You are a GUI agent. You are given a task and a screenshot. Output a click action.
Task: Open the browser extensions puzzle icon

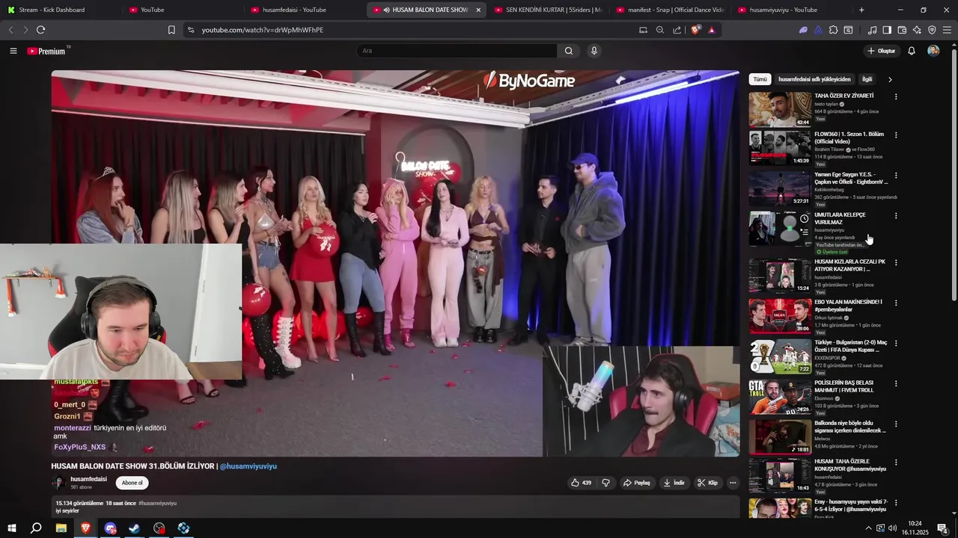(x=833, y=30)
